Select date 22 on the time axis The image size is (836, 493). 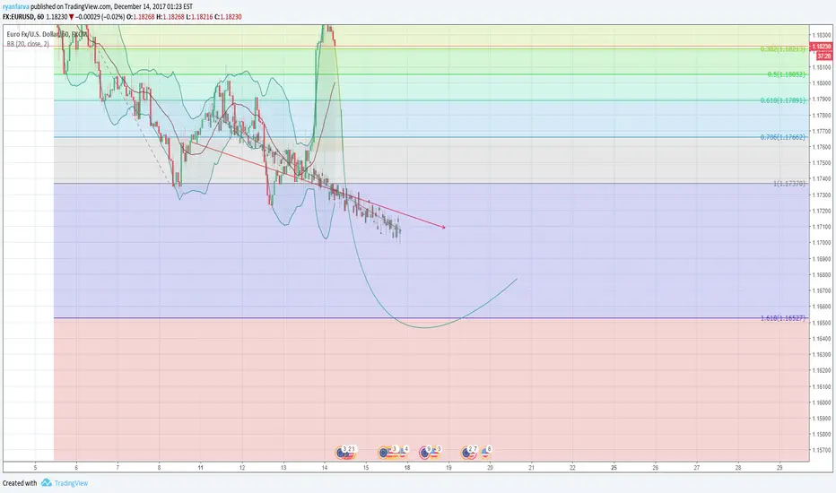pyautogui.click(x=572, y=468)
